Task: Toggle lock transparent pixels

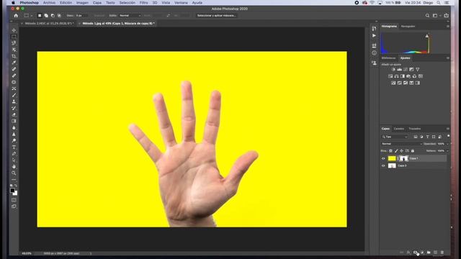Action: (390, 151)
